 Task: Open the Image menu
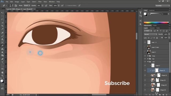click(x=17, y=2)
